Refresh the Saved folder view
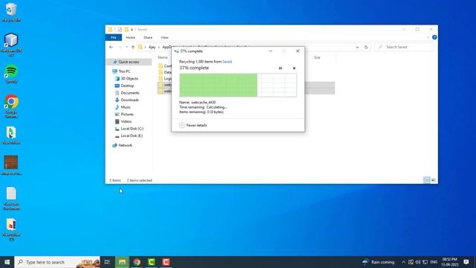 (x=366, y=47)
